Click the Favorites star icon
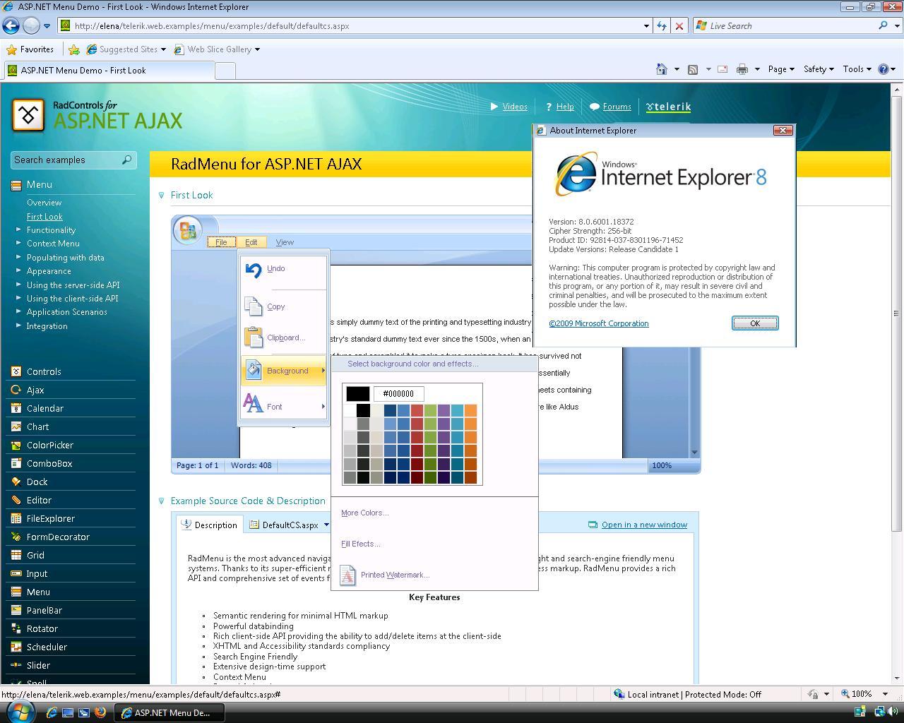904x723 pixels. coord(11,49)
